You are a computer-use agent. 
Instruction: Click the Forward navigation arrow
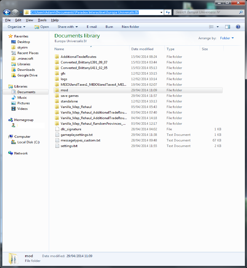[x=15, y=12]
